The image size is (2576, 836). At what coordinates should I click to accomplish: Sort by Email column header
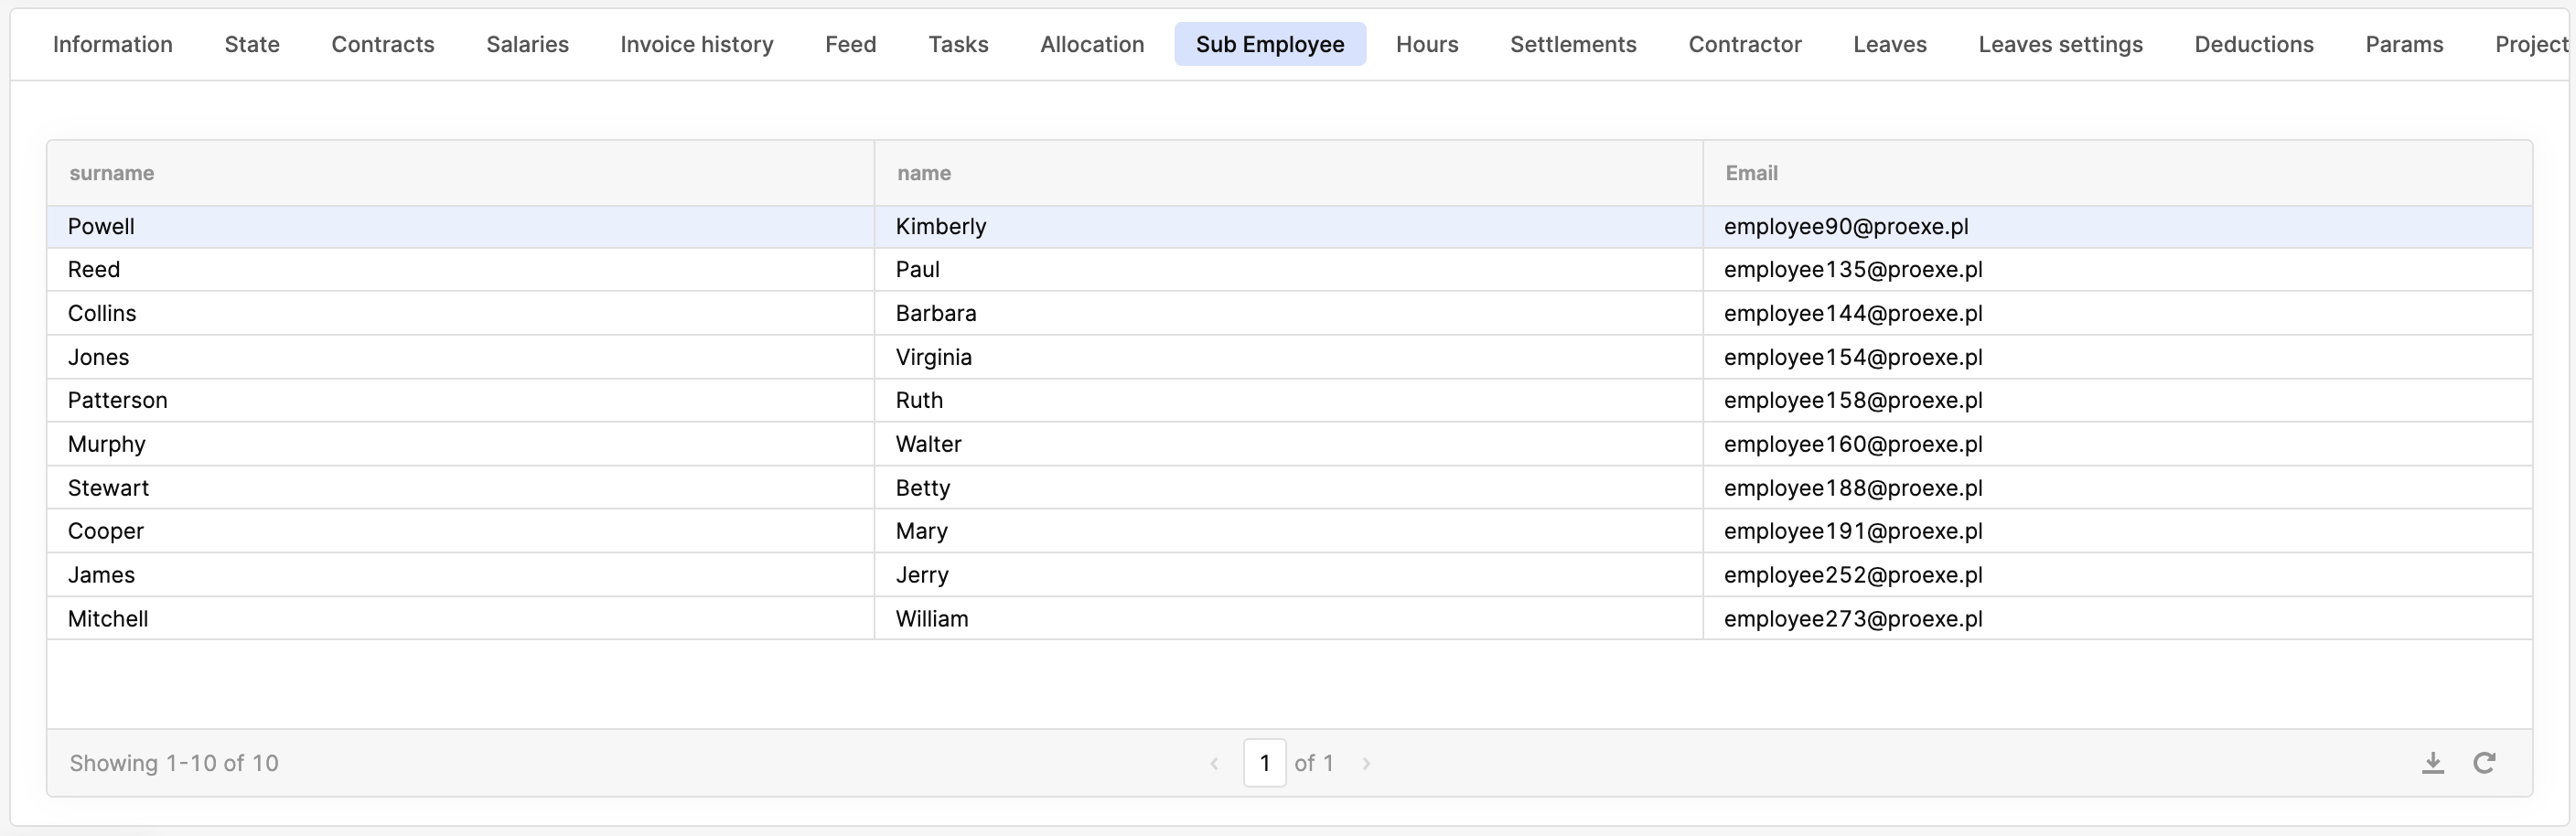point(1751,173)
